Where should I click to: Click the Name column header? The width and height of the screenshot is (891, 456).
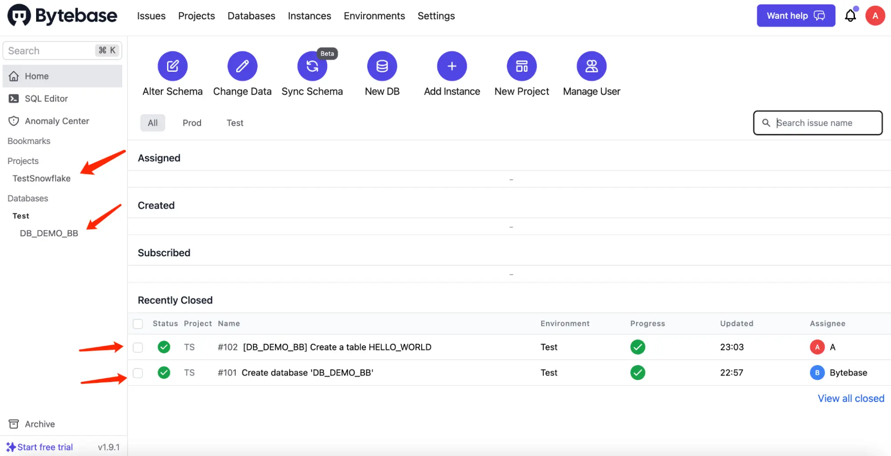coord(229,324)
